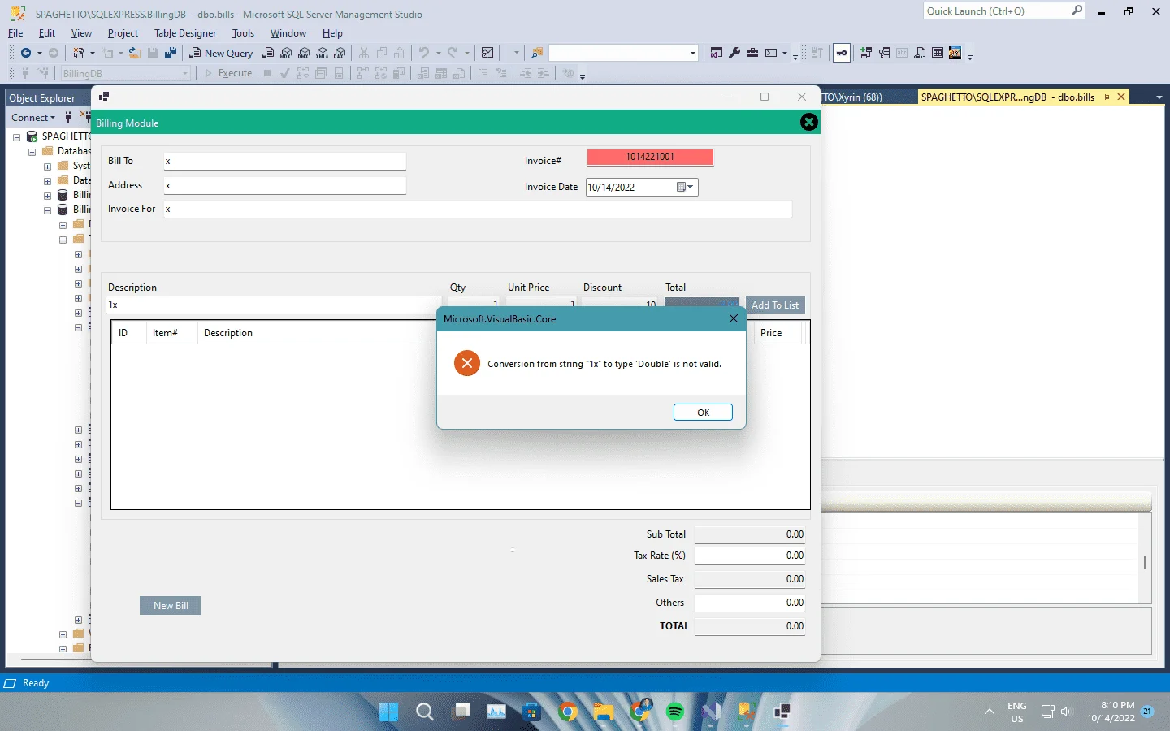1170x731 pixels.
Task: Open Microsoft Store from the taskbar
Action: tap(532, 712)
